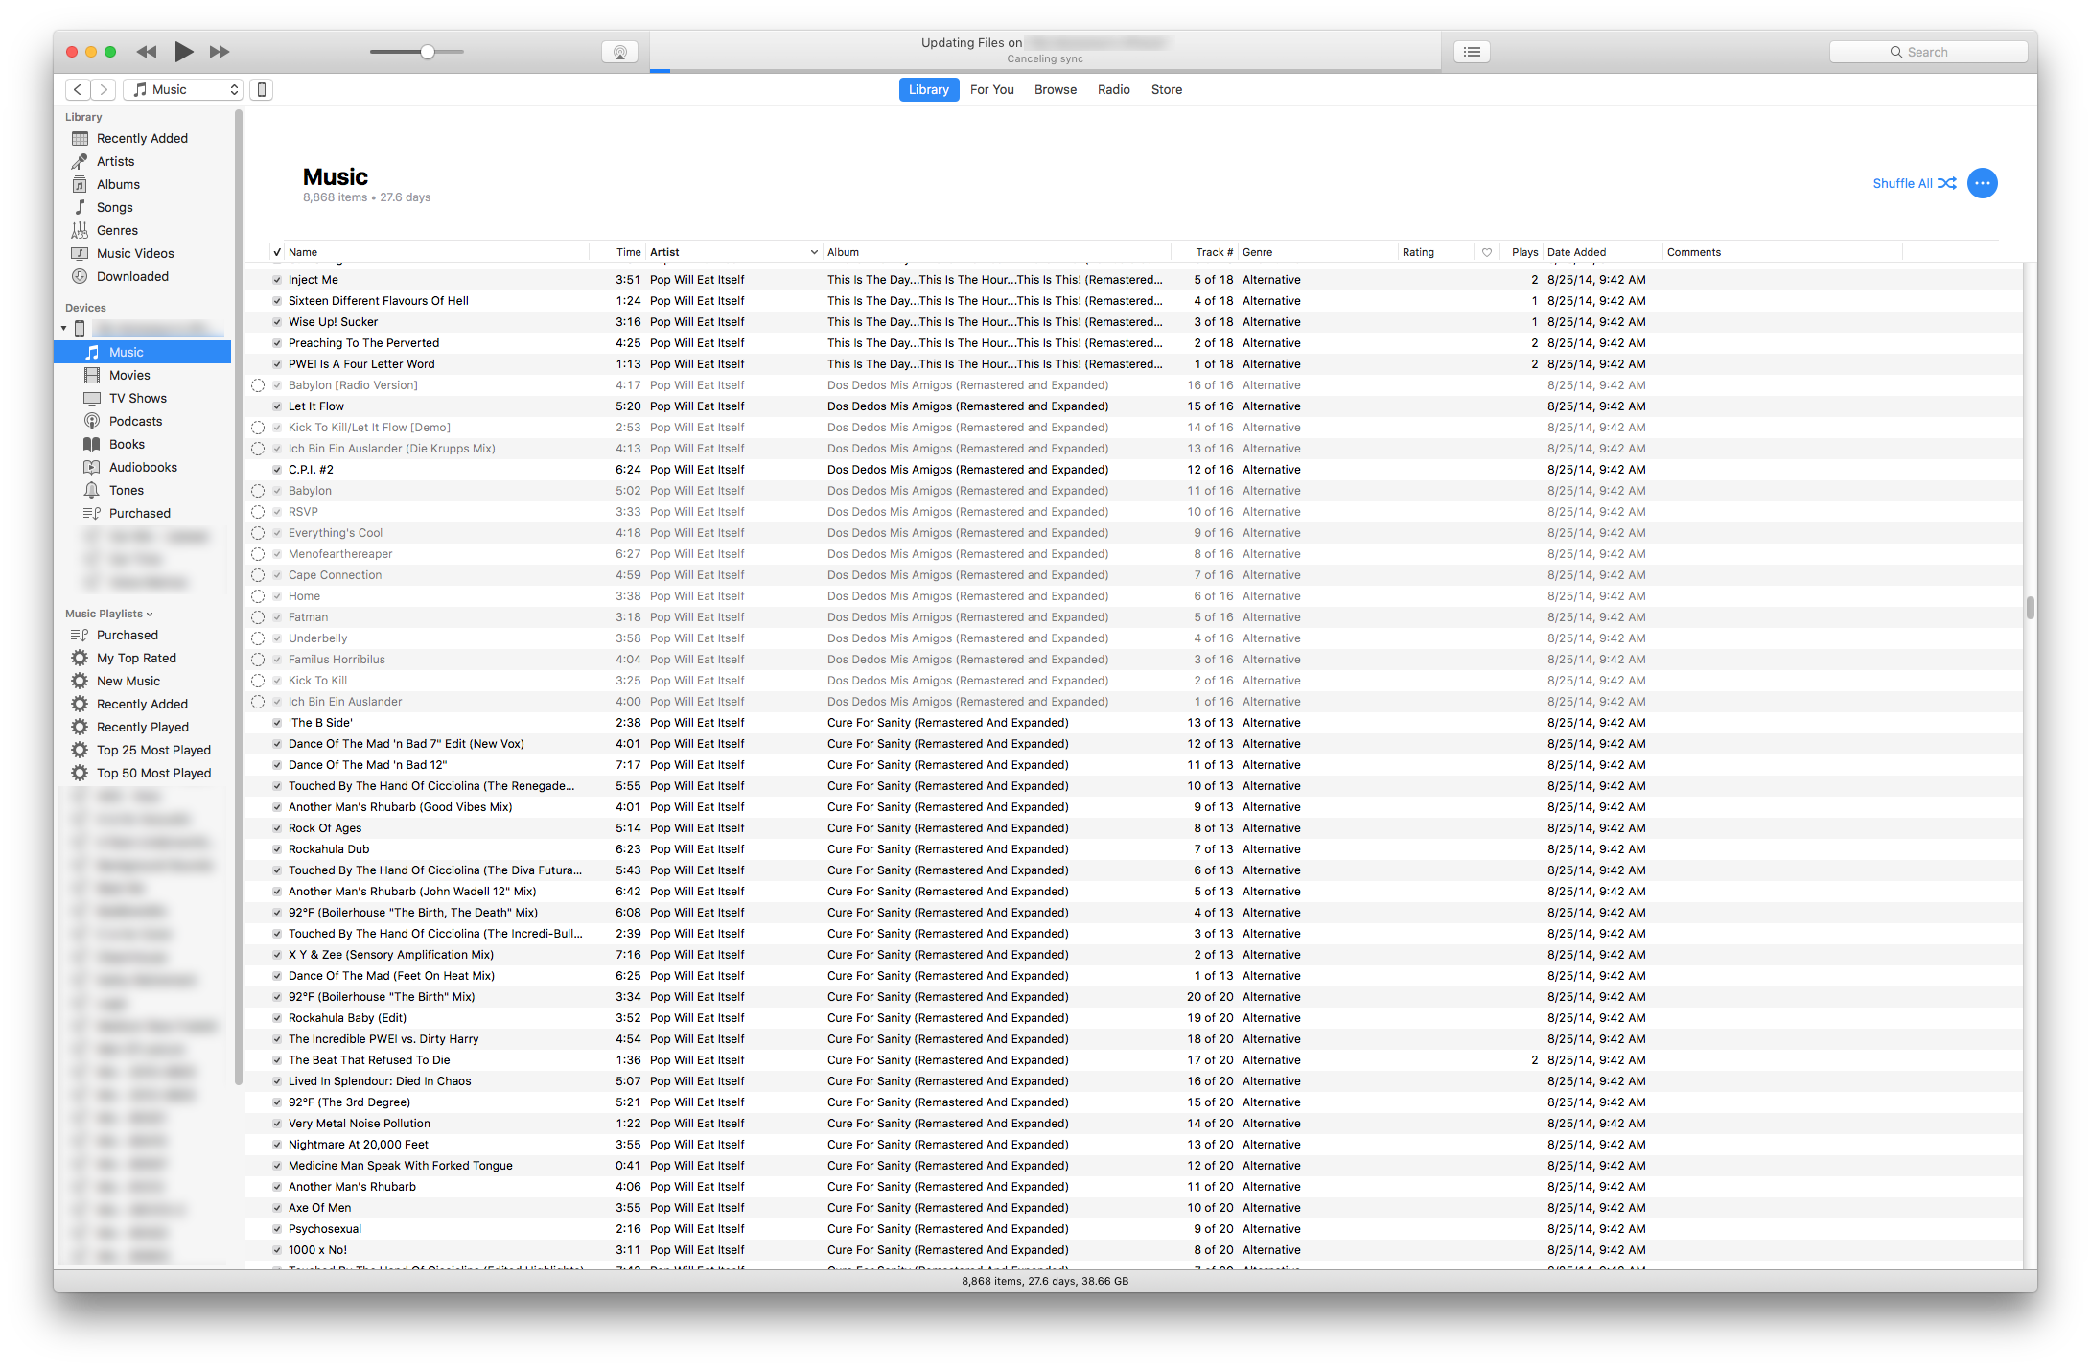Open the Store tab
Viewport: 2091px width, 1369px height.
coord(1166,90)
